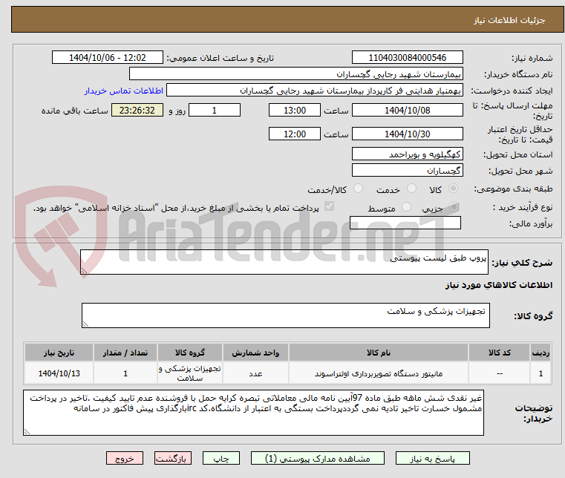The width and height of the screenshot is (565, 478).
Task: Select the کالا radio button
Action: coord(454,189)
